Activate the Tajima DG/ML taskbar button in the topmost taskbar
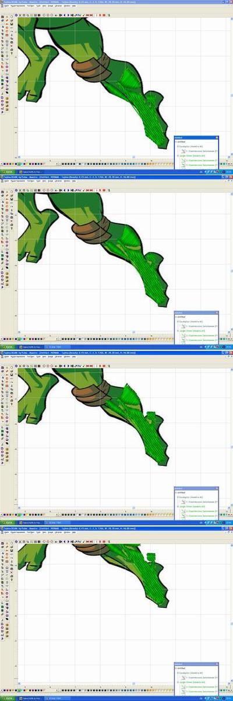 point(32,172)
